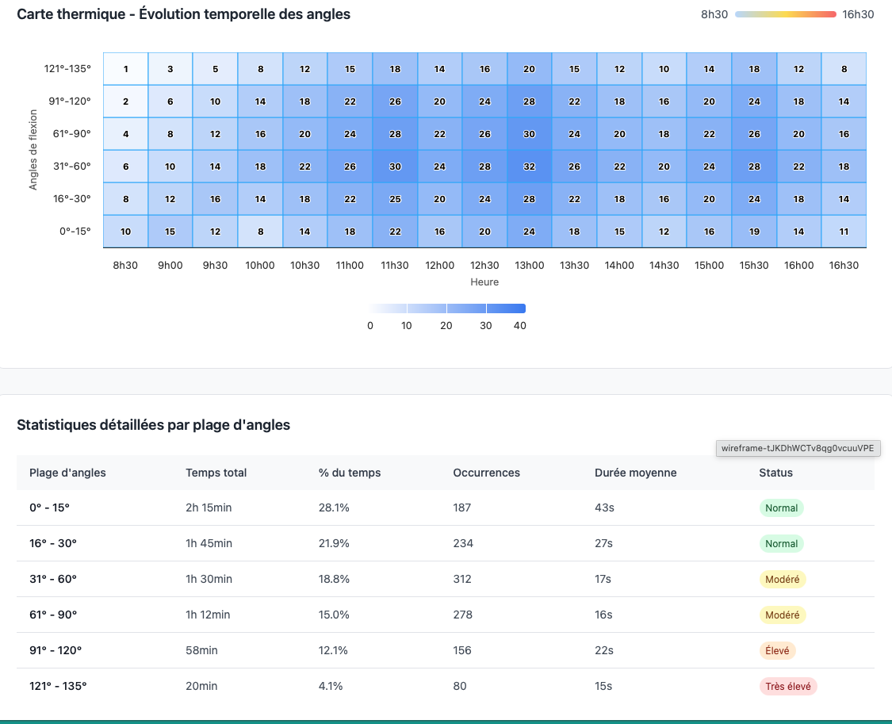Click the 0°-15° heatmap cell at 9h00
This screenshot has height=724, width=892.
click(170, 232)
